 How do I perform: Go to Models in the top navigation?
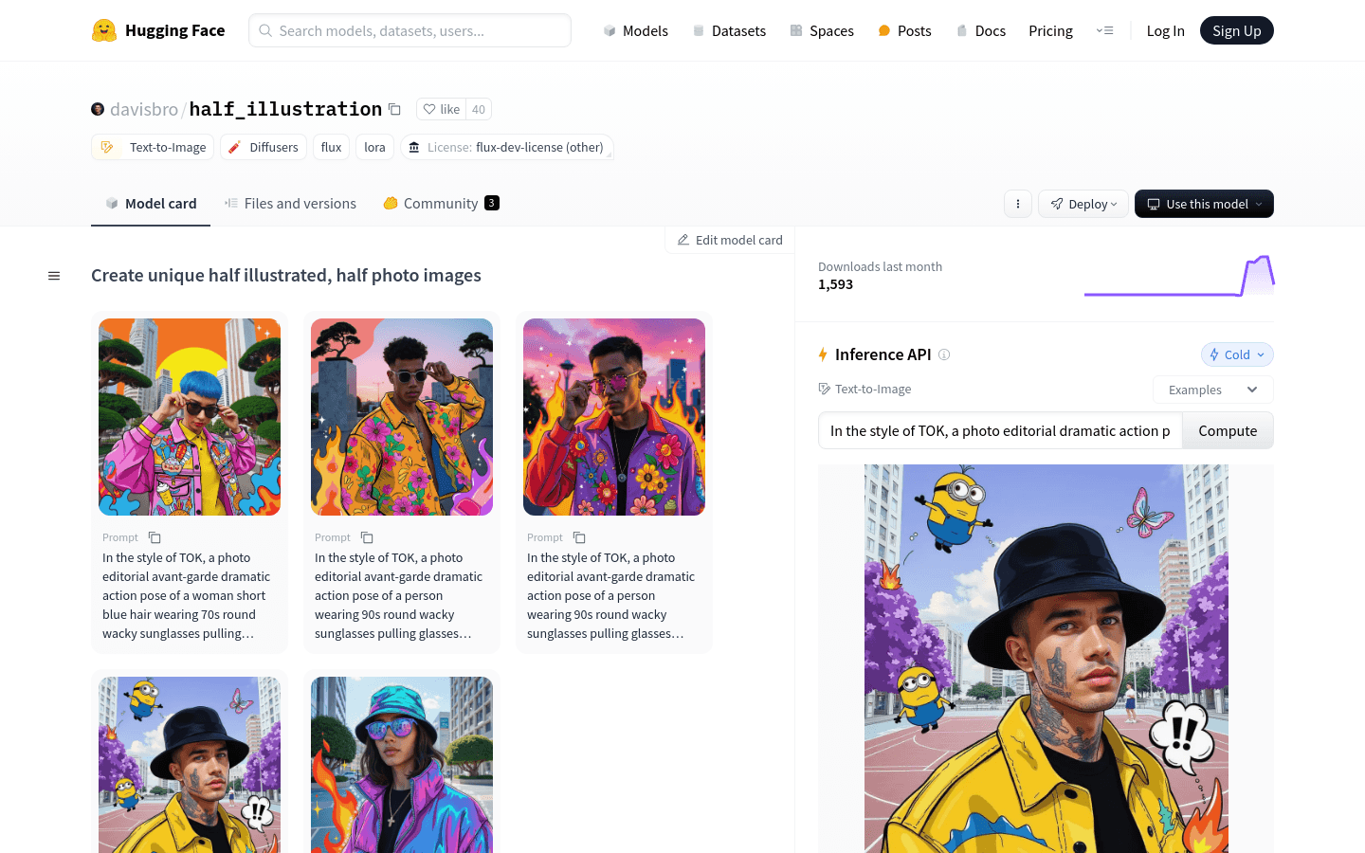(636, 30)
